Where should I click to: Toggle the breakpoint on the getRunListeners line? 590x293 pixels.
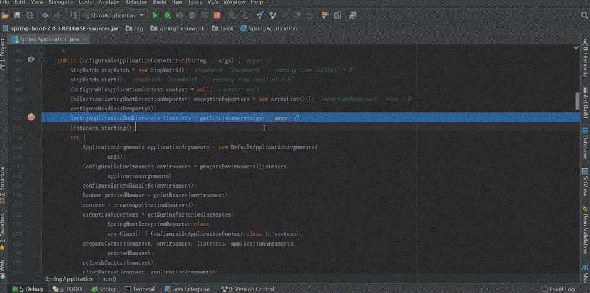pos(31,118)
